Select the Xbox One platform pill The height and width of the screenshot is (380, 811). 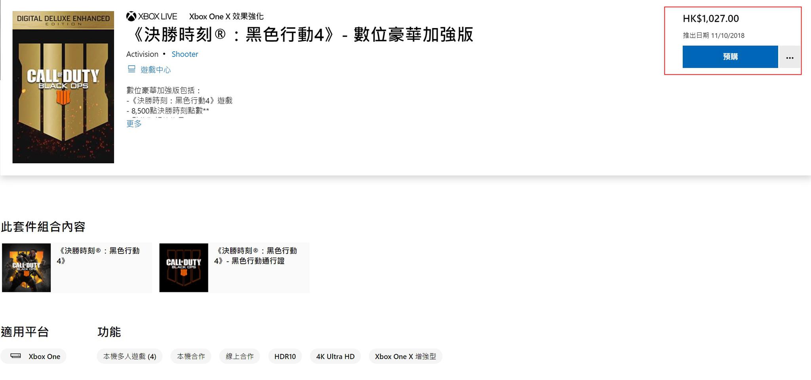click(x=34, y=356)
